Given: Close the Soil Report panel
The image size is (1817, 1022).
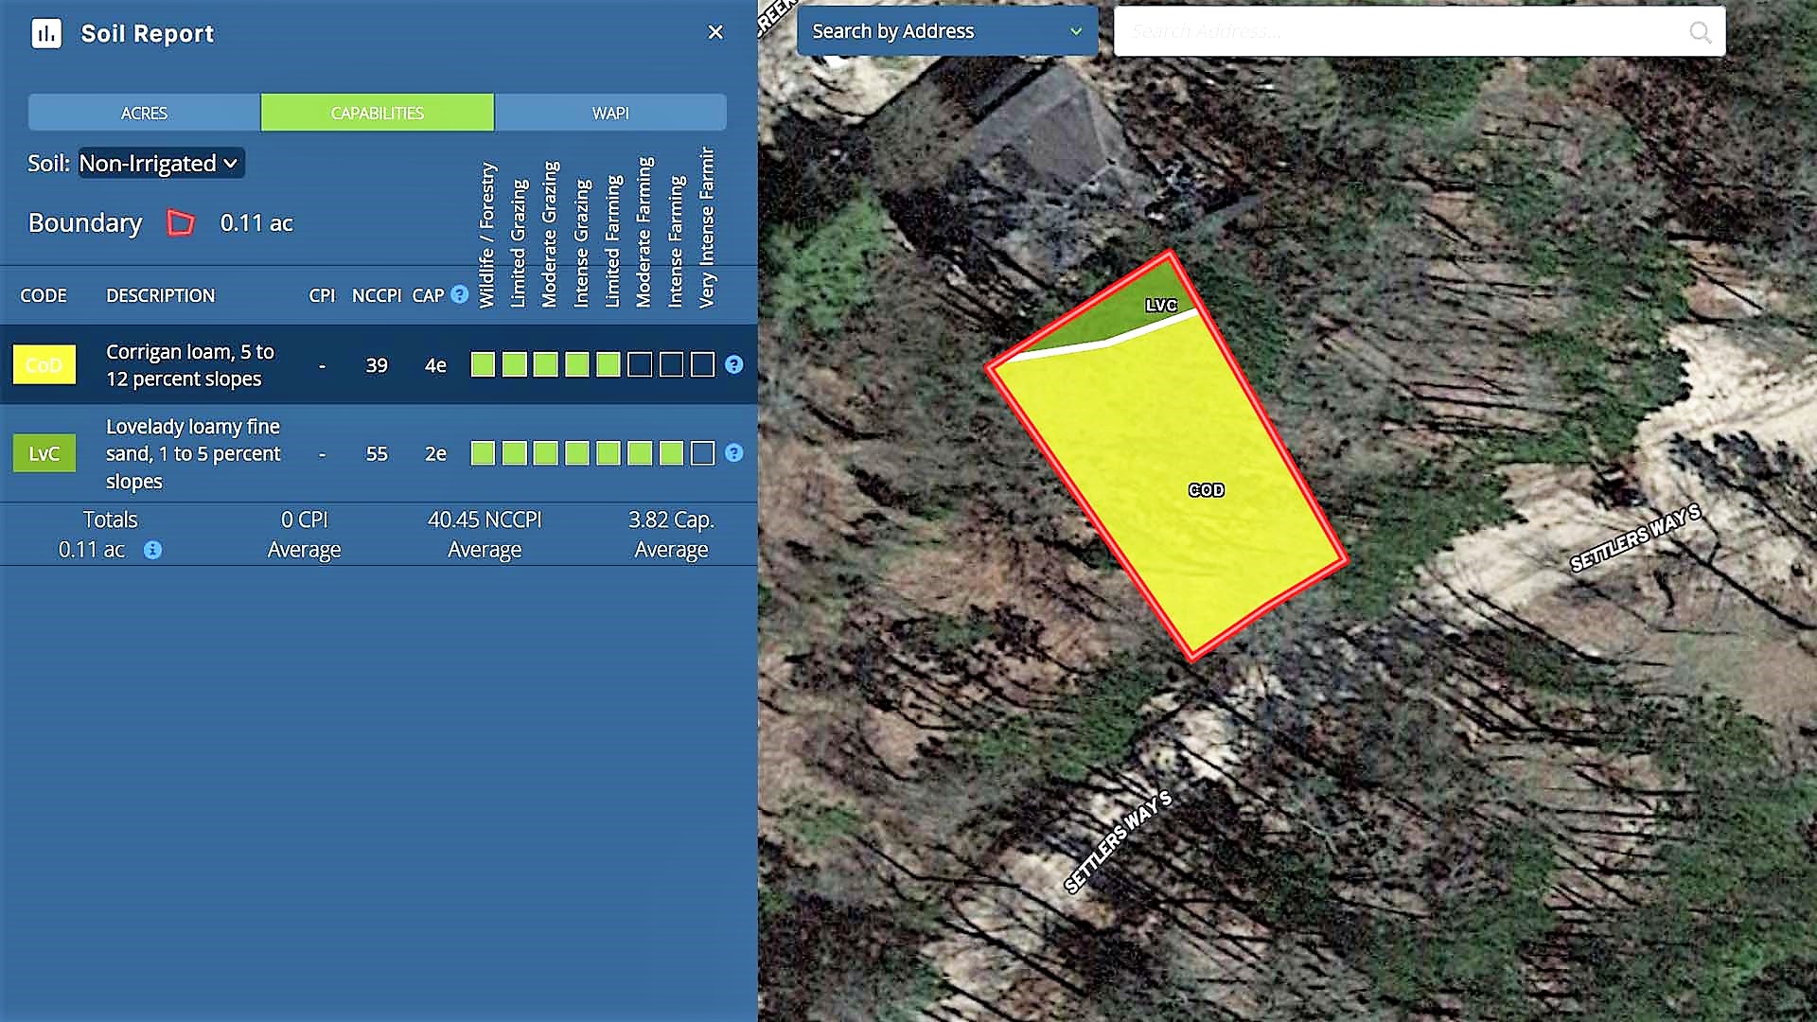Looking at the screenshot, I should click(715, 32).
